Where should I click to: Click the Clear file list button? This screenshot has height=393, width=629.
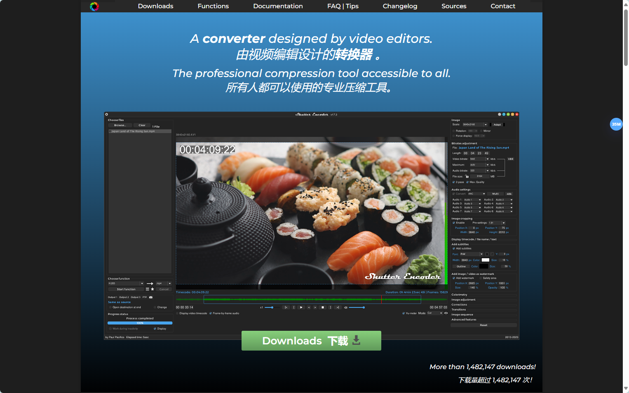tap(142, 125)
